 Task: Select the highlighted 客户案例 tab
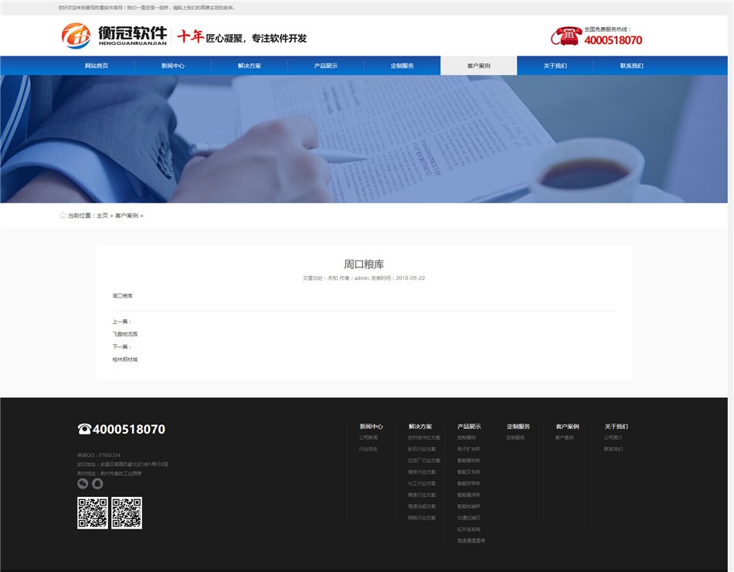[480, 66]
